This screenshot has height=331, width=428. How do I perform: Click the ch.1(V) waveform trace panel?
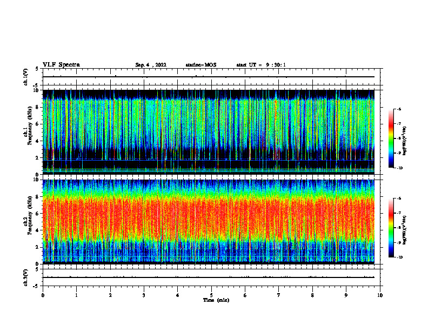tap(211, 77)
